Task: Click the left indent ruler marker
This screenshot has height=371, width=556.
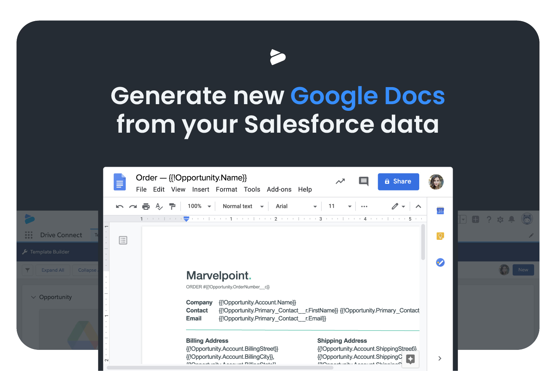Action: pyautogui.click(x=186, y=220)
